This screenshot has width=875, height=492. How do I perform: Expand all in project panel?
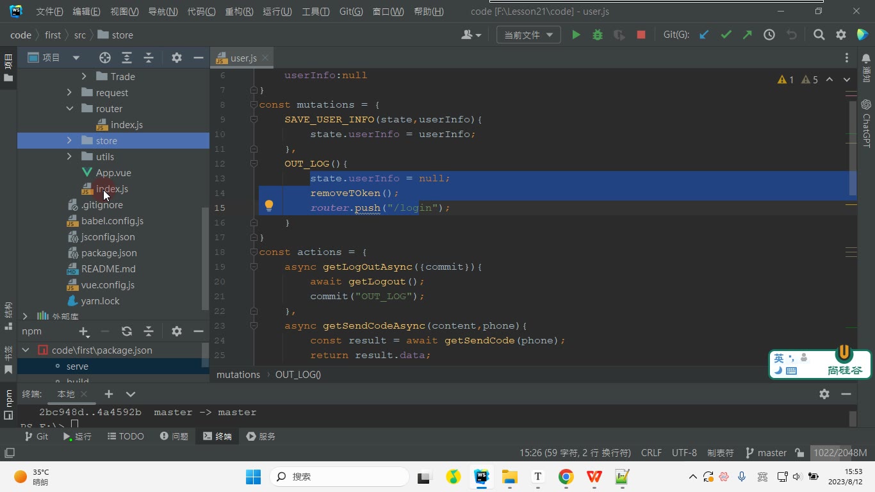pyautogui.click(x=127, y=58)
